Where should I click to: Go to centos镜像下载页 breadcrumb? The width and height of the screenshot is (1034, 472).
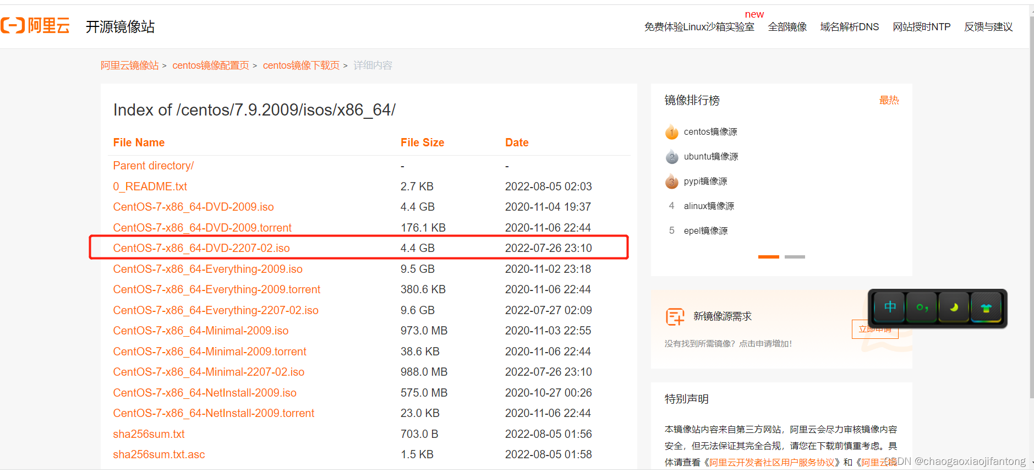click(301, 65)
